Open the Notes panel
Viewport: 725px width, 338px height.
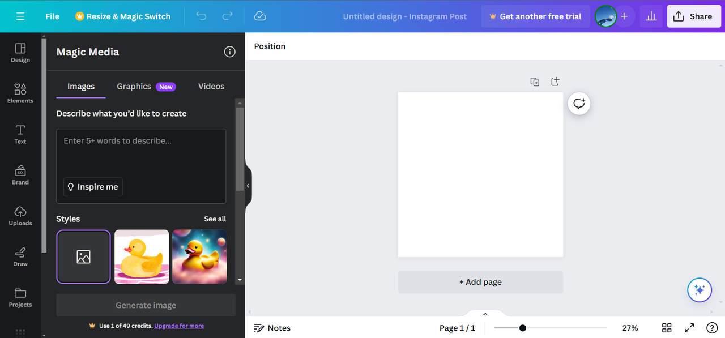point(272,328)
